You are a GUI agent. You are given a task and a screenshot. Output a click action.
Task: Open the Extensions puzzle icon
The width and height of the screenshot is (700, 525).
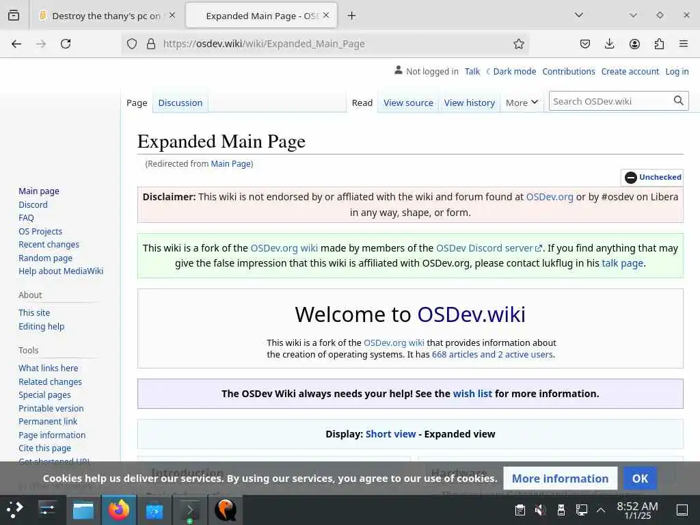tap(659, 44)
